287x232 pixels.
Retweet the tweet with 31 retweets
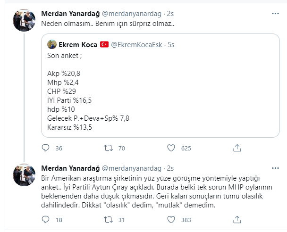pos(109,219)
